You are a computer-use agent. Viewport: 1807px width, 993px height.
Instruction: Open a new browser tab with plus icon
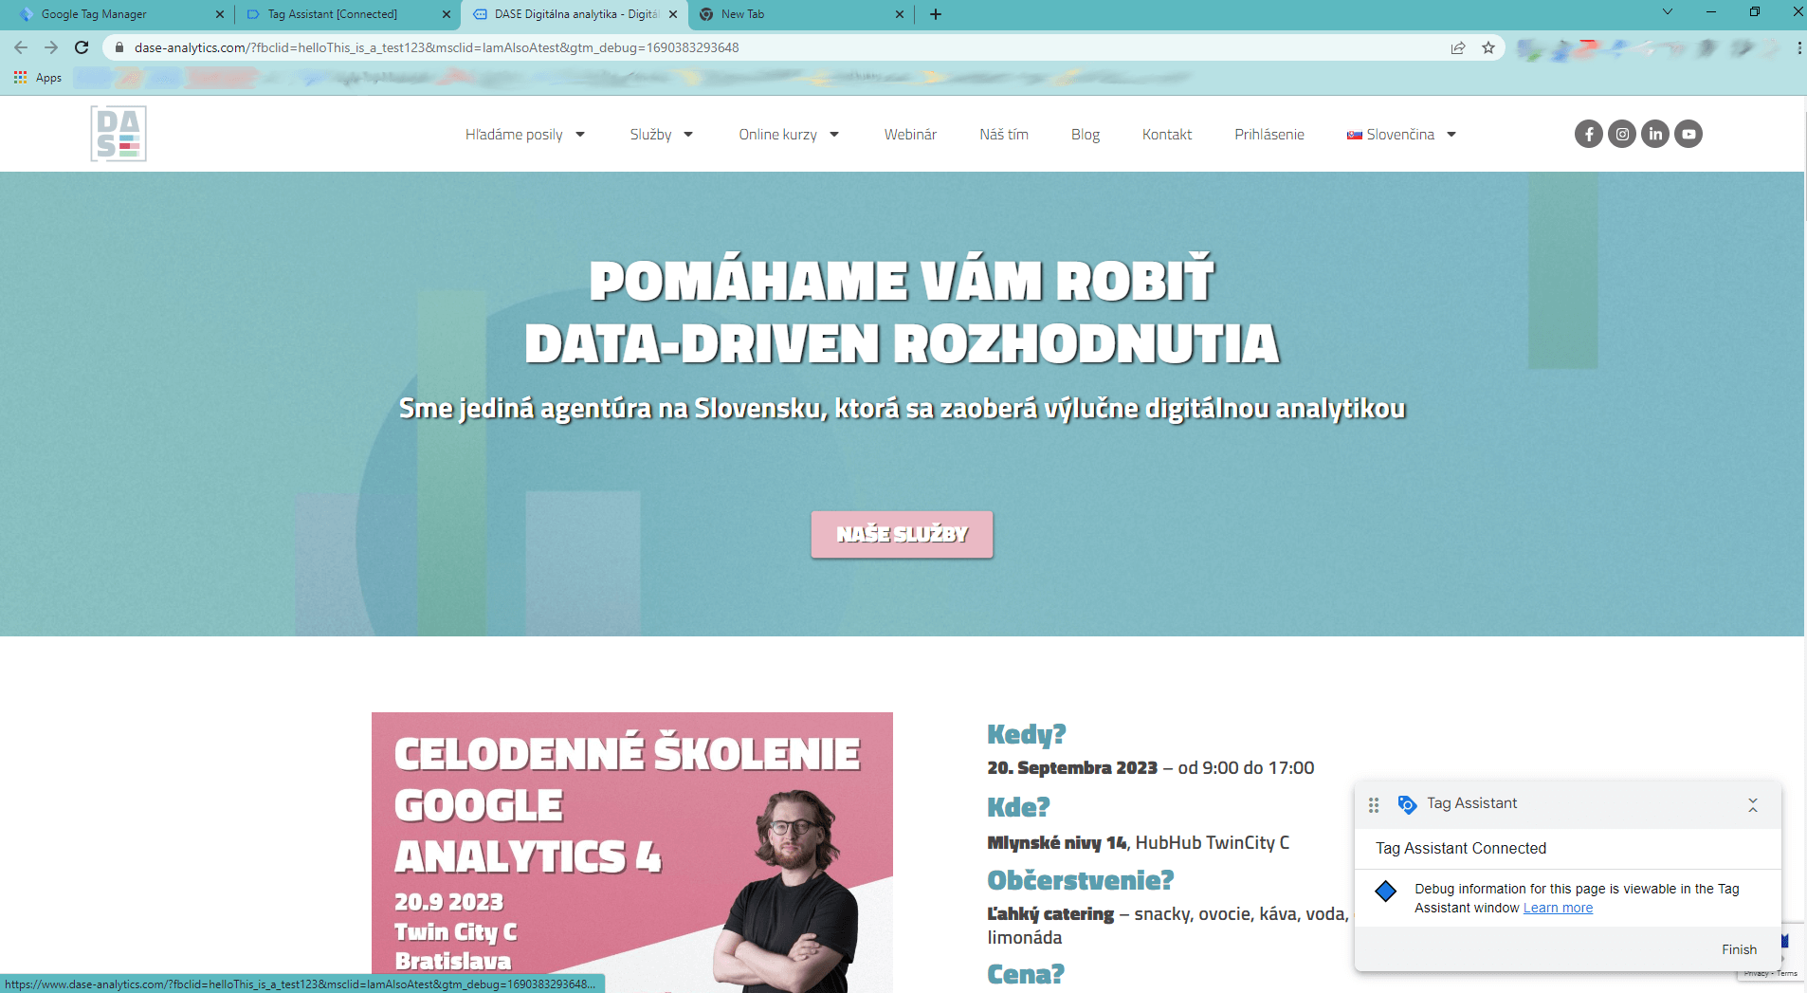[x=936, y=14]
